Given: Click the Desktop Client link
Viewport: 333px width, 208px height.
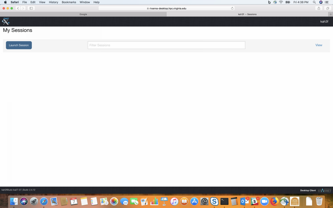Looking at the screenshot, I should (x=308, y=190).
